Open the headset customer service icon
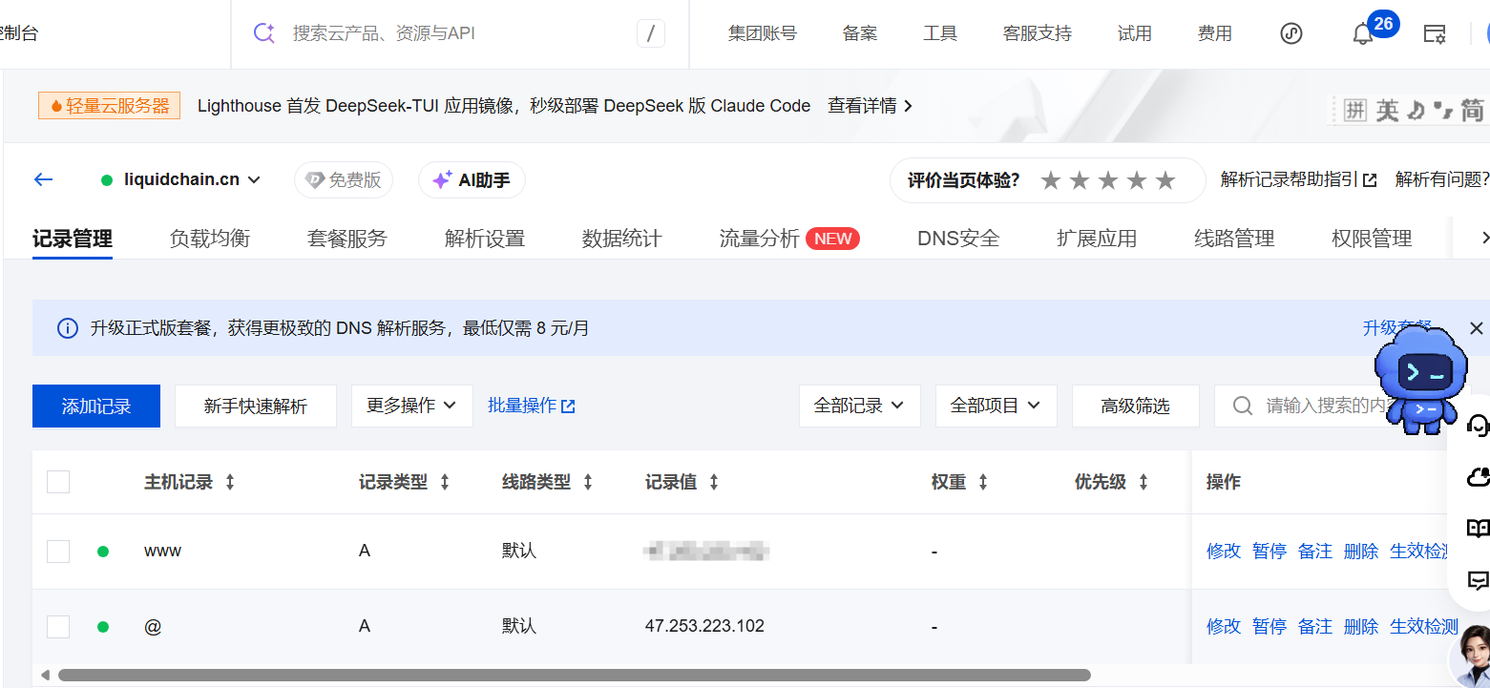Image resolution: width=1490 pixels, height=688 pixels. tap(1478, 425)
